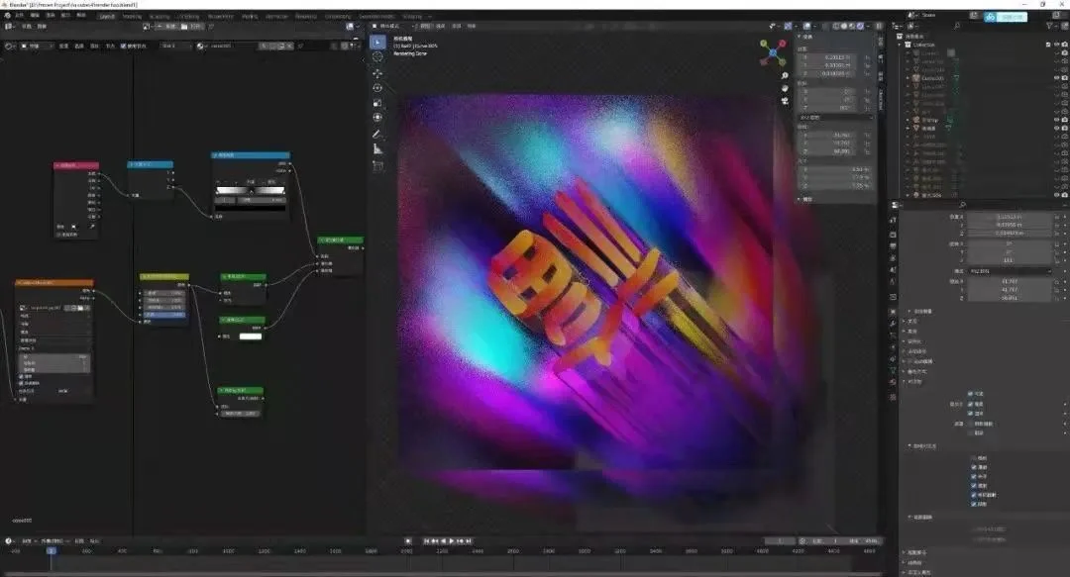Viewport: 1070px width, 577px height.
Task: Open the Tool properties tab
Action: click(894, 221)
